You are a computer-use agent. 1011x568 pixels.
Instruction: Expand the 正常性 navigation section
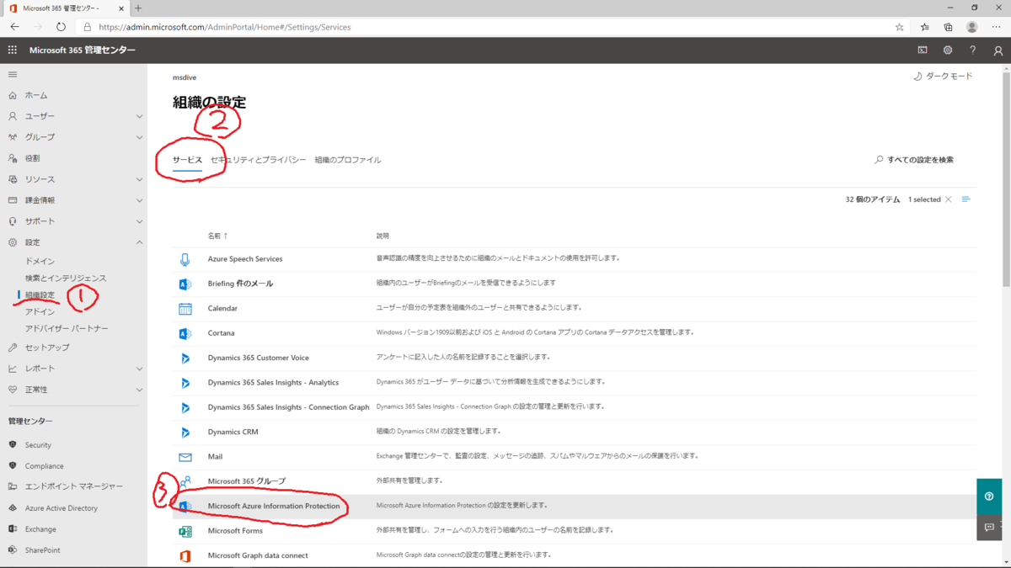tap(140, 390)
